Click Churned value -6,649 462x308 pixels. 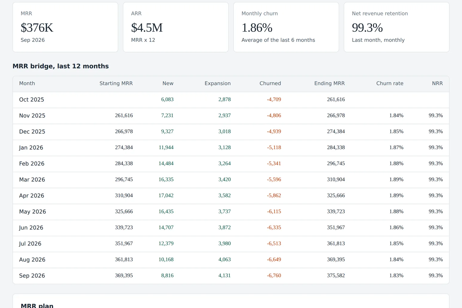pyautogui.click(x=274, y=259)
